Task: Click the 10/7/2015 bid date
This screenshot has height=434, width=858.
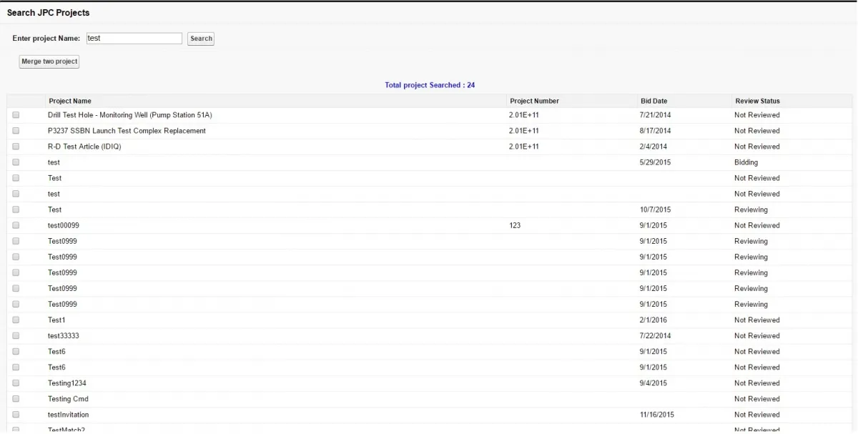Action: tap(656, 209)
